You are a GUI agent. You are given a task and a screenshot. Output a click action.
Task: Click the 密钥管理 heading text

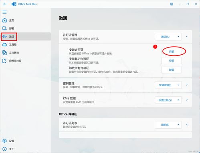69,83
